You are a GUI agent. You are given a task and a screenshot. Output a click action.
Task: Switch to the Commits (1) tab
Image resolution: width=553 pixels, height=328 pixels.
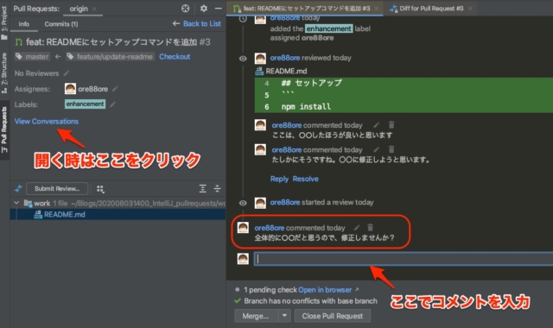pos(61,24)
